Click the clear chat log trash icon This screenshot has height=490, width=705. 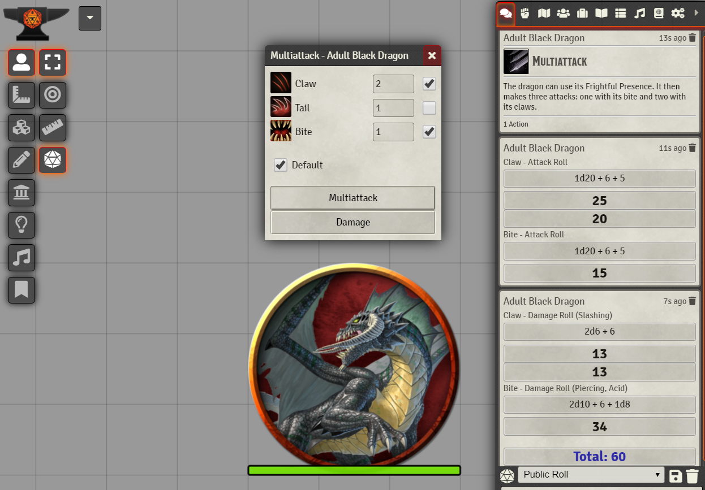692,475
